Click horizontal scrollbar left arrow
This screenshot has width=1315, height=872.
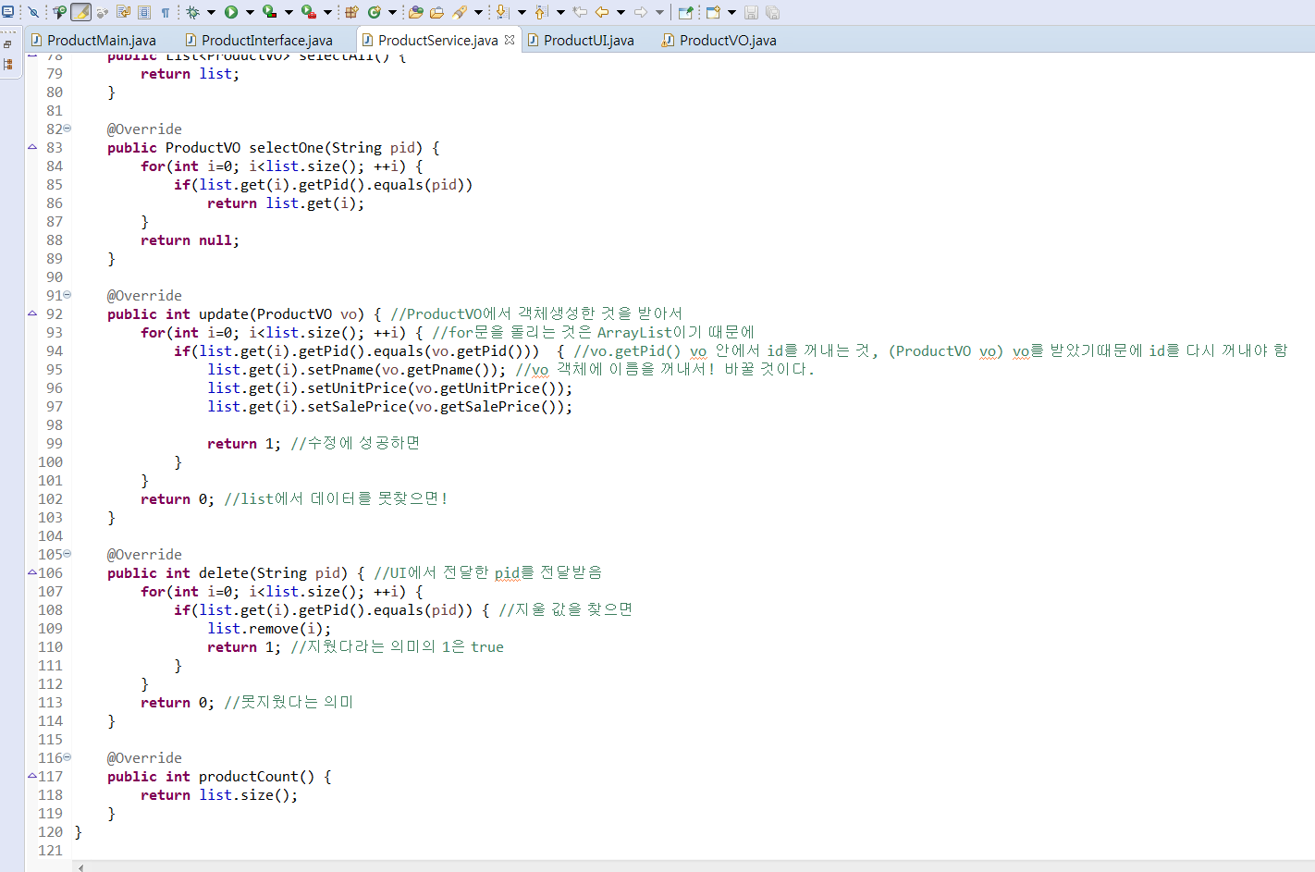coord(81,867)
